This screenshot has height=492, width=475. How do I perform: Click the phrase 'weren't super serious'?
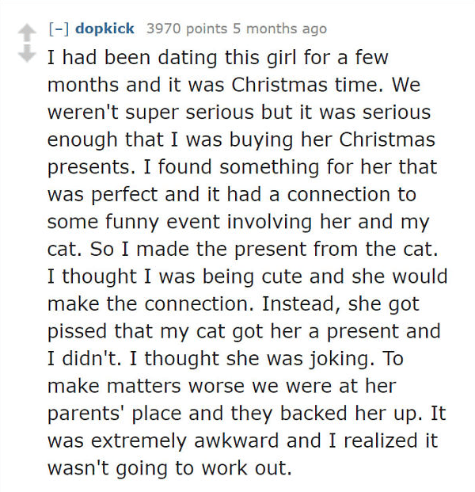click(150, 113)
